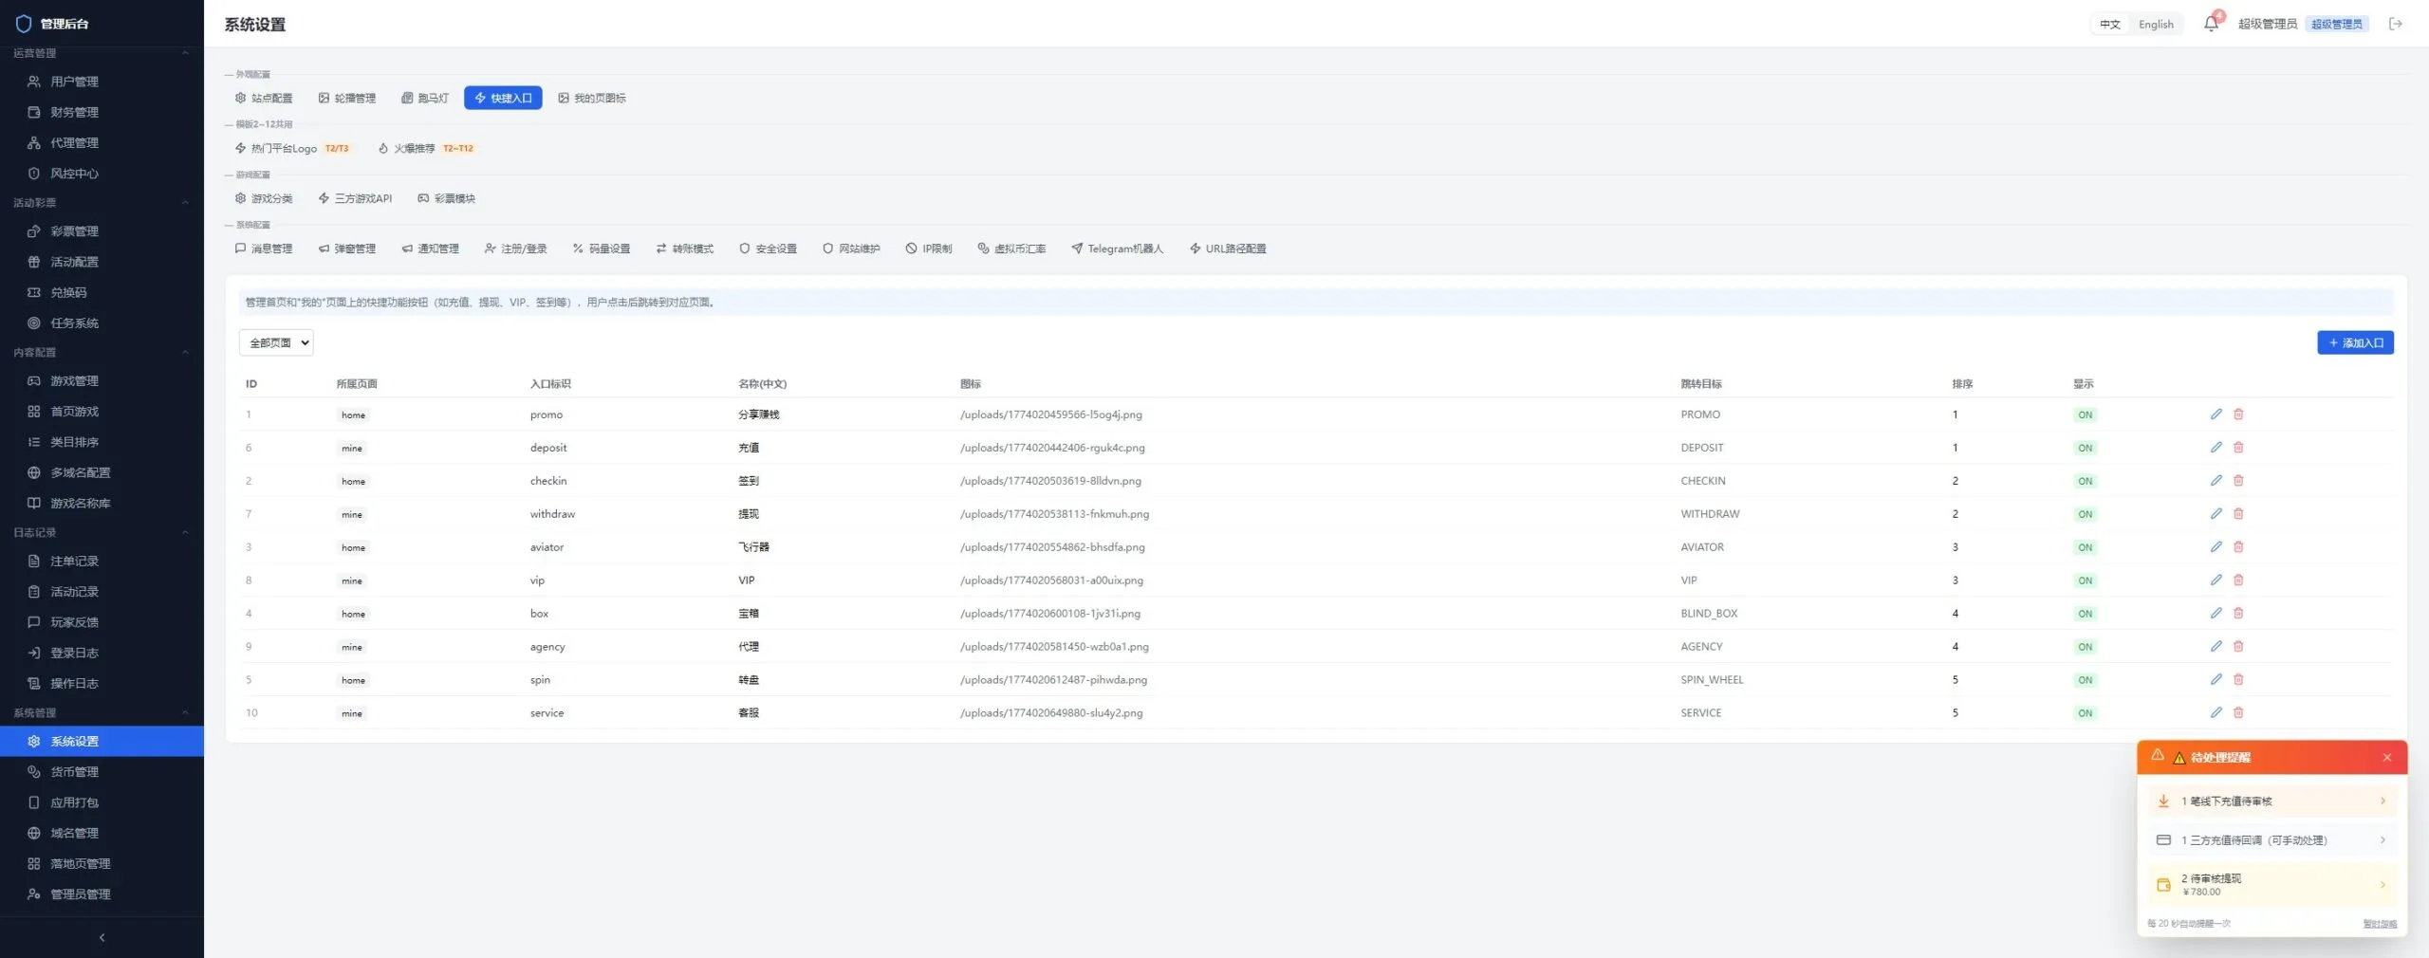Click the logout icon in the header
2429x958 pixels.
pyautogui.click(x=2396, y=24)
